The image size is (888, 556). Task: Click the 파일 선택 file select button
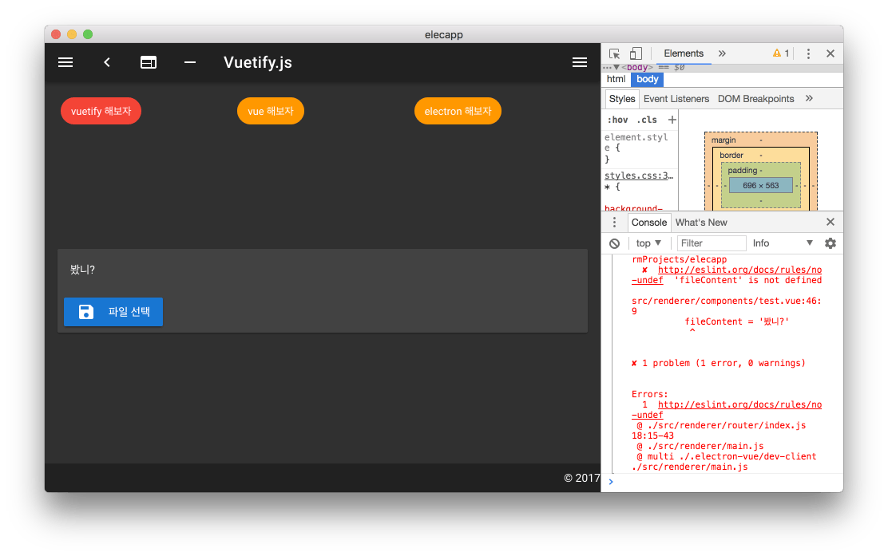(x=113, y=312)
